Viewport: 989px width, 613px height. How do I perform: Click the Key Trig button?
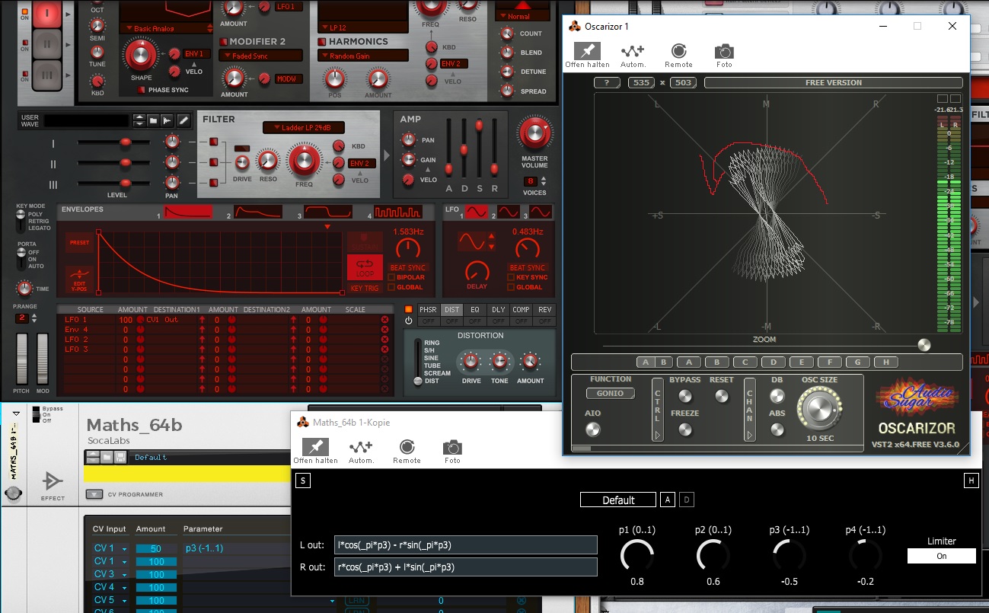(x=365, y=288)
